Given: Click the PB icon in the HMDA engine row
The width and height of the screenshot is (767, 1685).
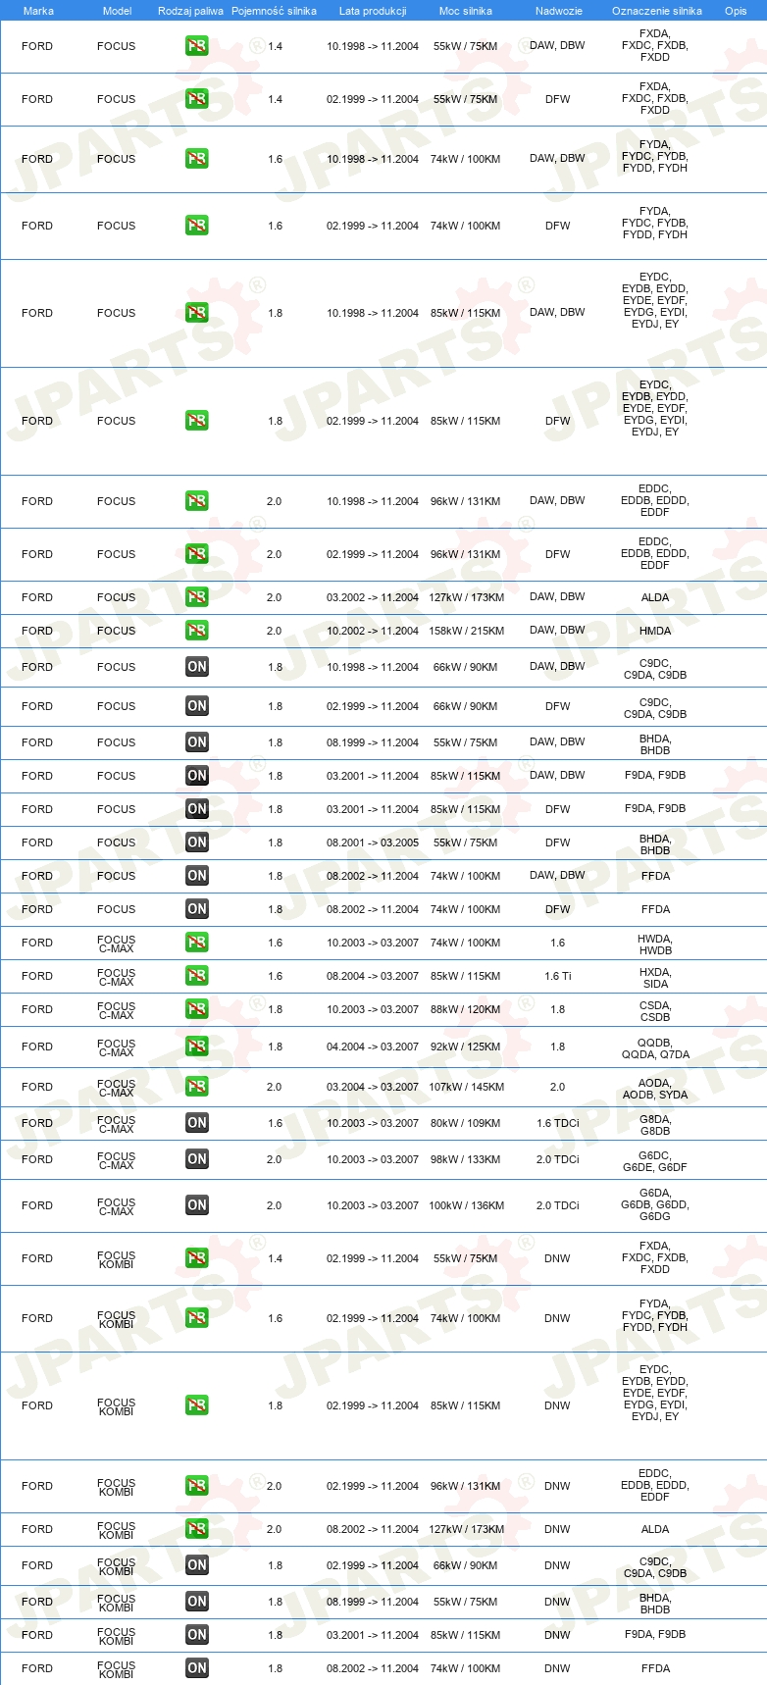Looking at the screenshot, I should 197,631.
